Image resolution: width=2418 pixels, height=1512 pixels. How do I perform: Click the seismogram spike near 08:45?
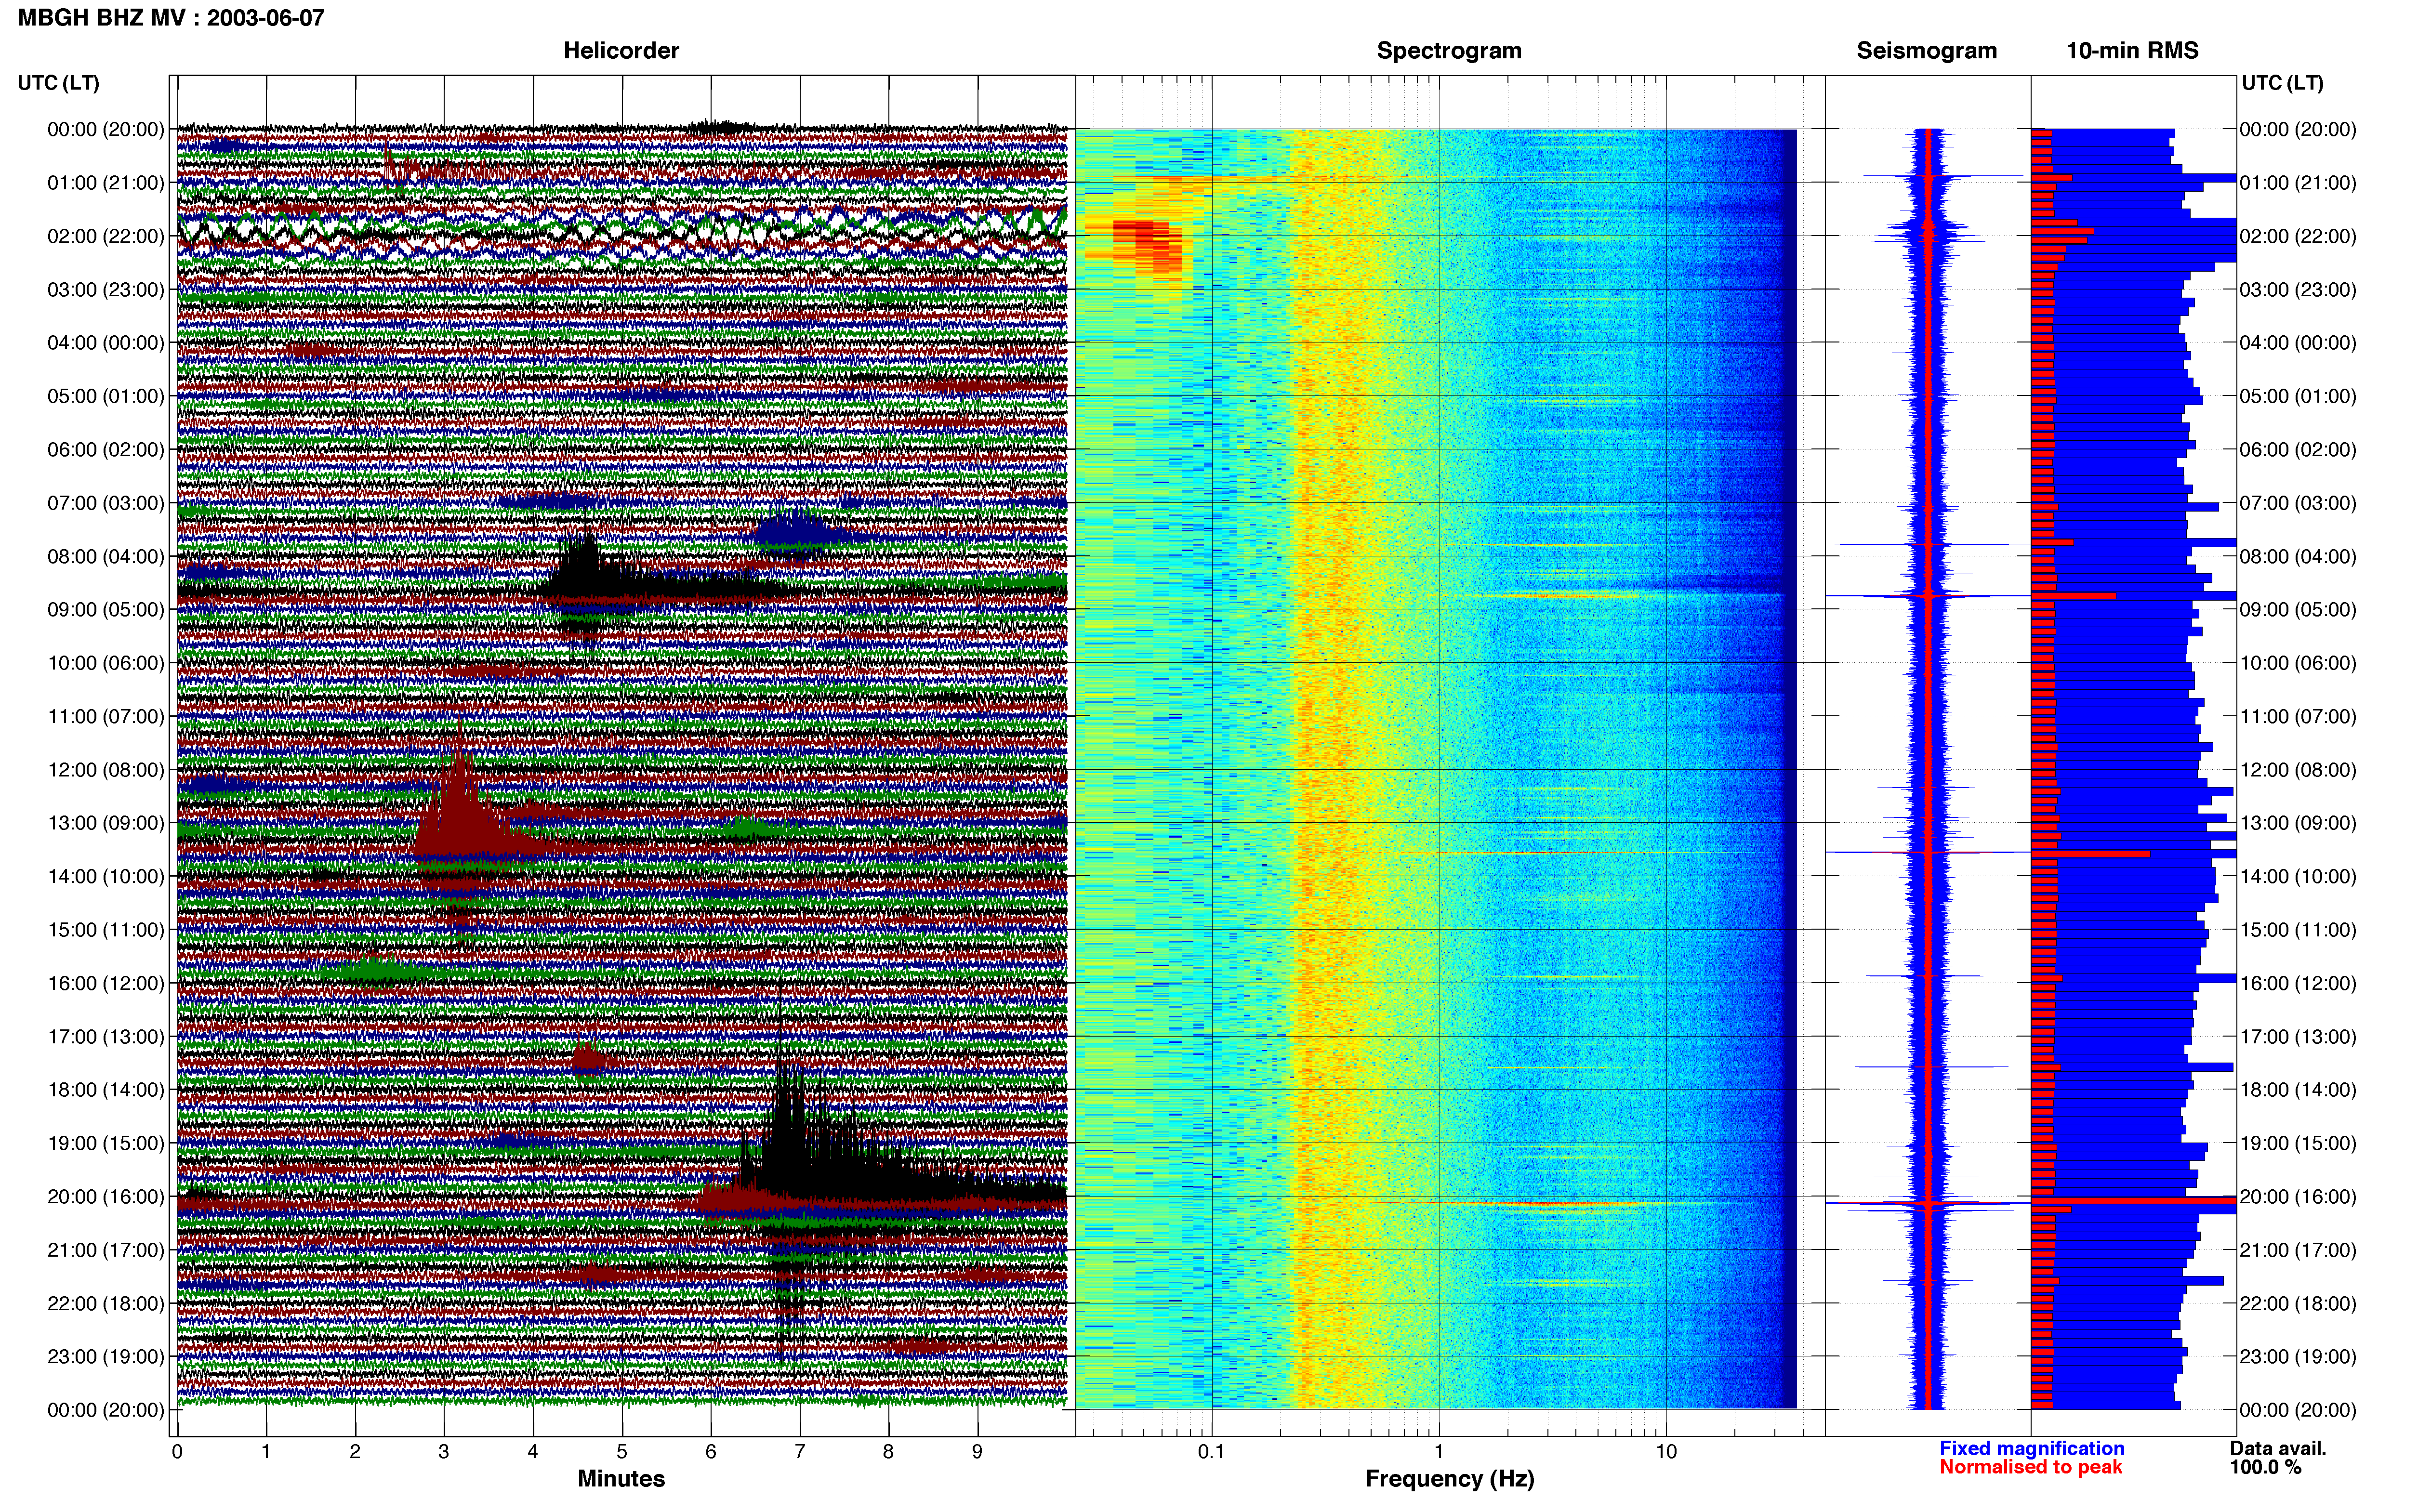1927,596
